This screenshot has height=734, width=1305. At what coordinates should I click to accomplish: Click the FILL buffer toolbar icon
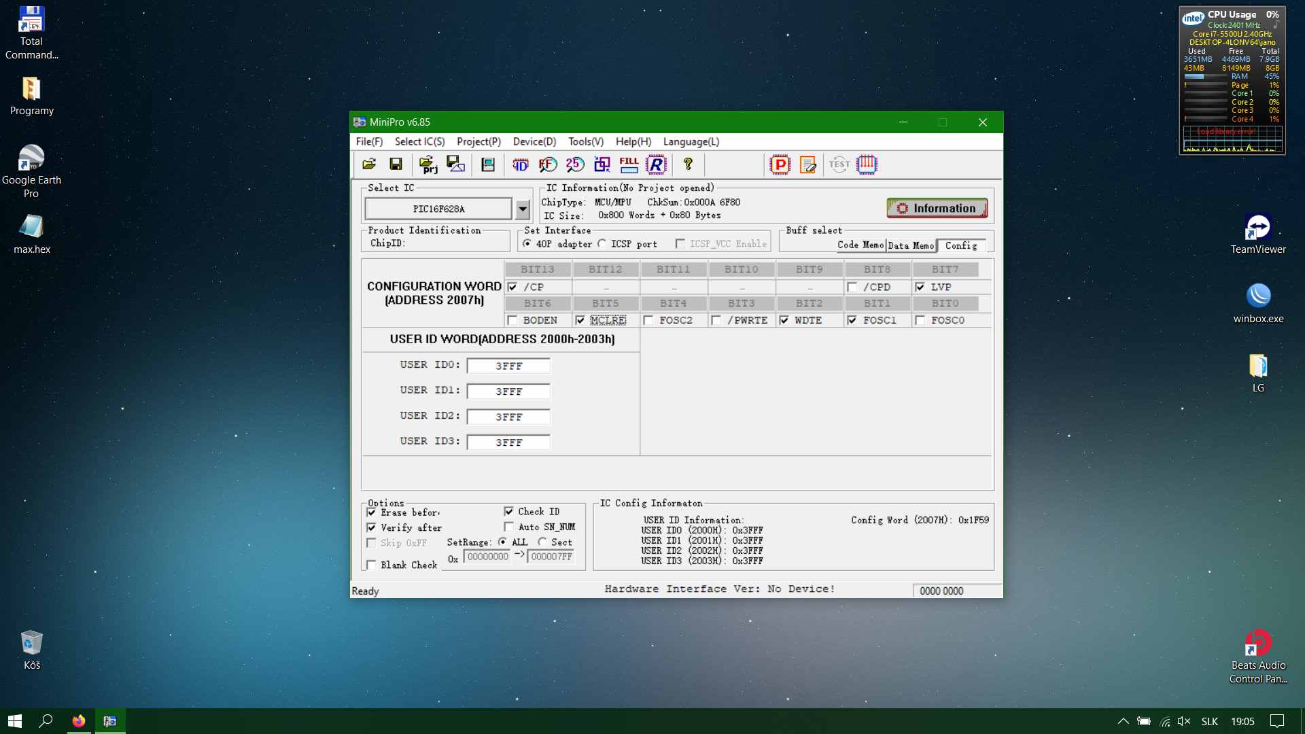629,164
